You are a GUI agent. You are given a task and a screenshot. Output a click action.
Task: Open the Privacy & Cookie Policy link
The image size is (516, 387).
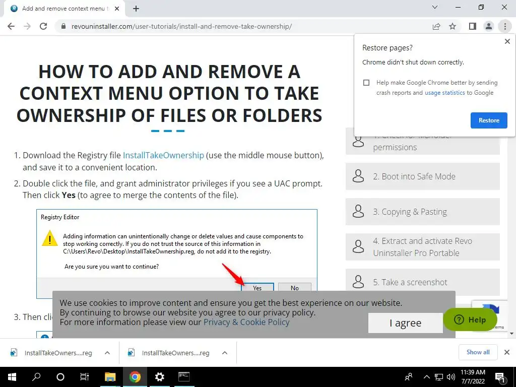pyautogui.click(x=246, y=322)
